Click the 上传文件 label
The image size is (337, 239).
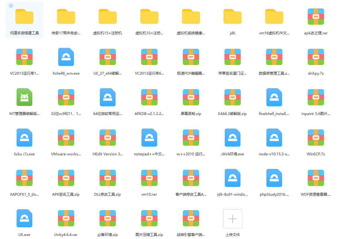pos(233,235)
